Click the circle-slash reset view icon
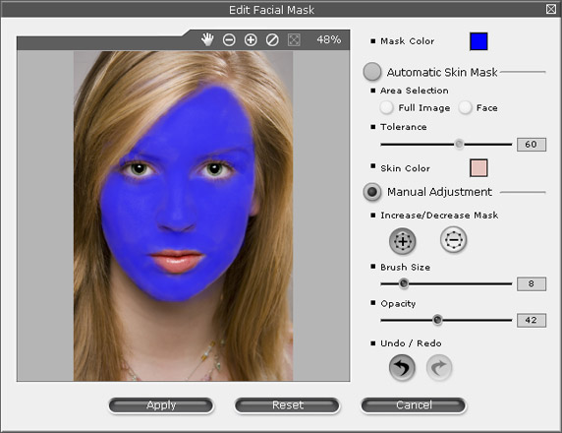The height and width of the screenshot is (433, 562). (272, 39)
